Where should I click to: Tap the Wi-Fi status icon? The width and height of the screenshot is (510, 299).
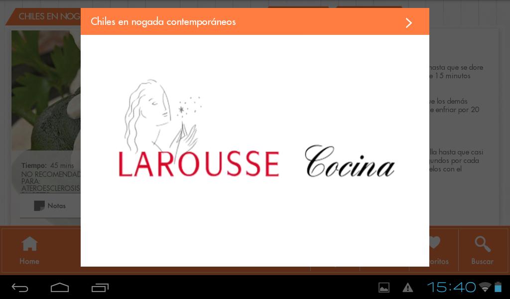coord(485,287)
